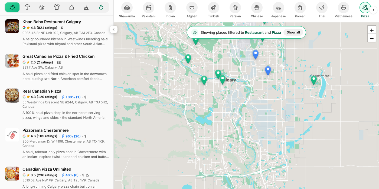379x189 pixels.
Task: Click the 4.6 (921 ratings) Google rating
Action: tap(40, 28)
